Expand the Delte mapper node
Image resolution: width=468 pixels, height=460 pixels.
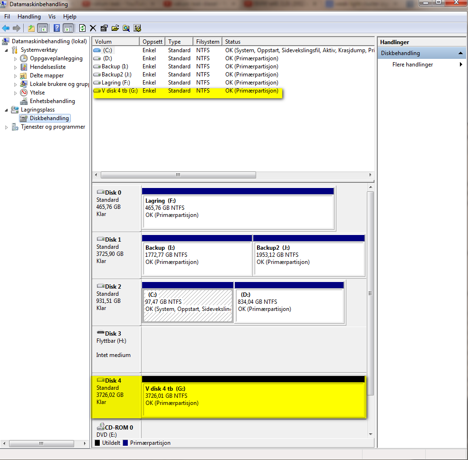(15, 76)
